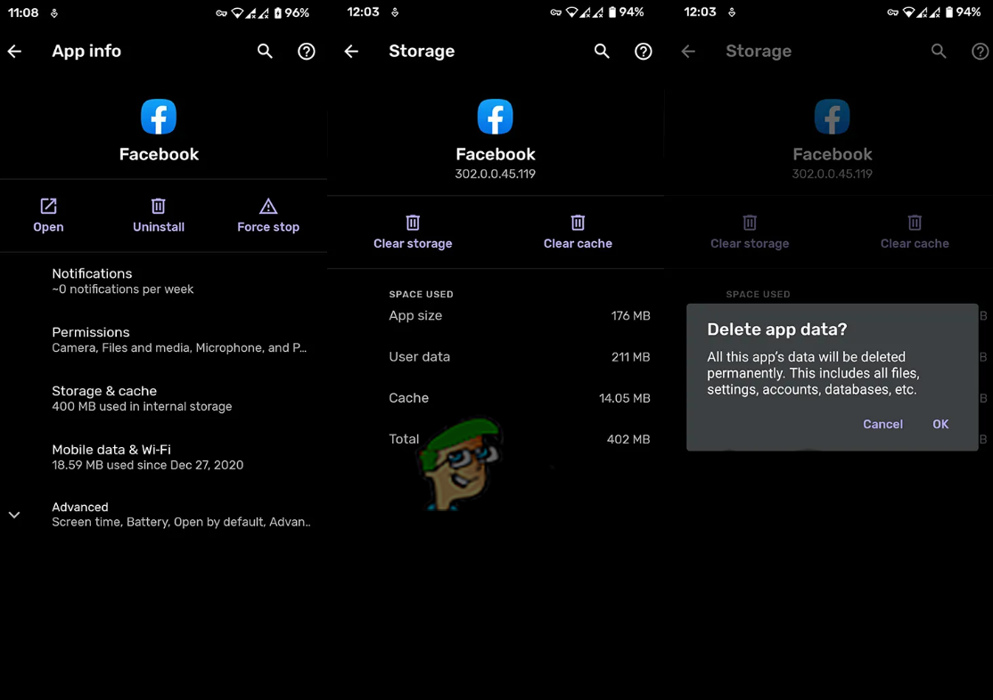
Task: Tap Facebook icon on middle Storage screen
Action: coord(496,117)
